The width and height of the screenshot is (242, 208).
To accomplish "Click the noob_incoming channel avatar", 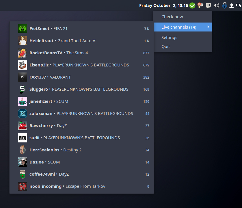I will [x=22, y=186].
